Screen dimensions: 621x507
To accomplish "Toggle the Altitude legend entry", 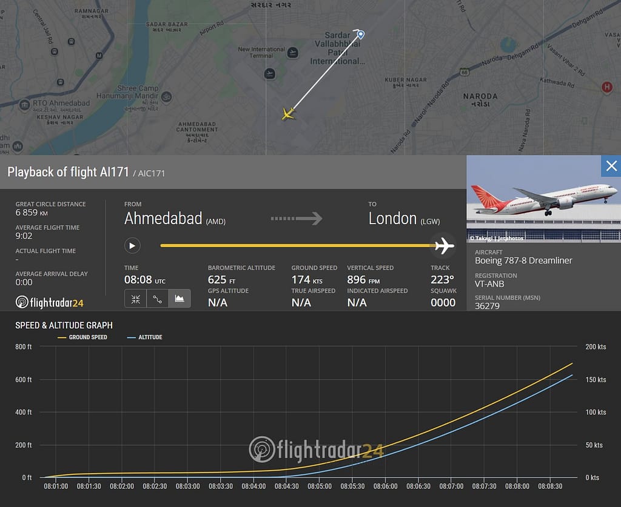I will (144, 337).
